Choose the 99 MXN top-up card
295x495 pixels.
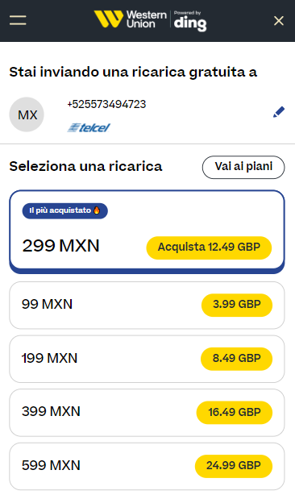coord(147,306)
